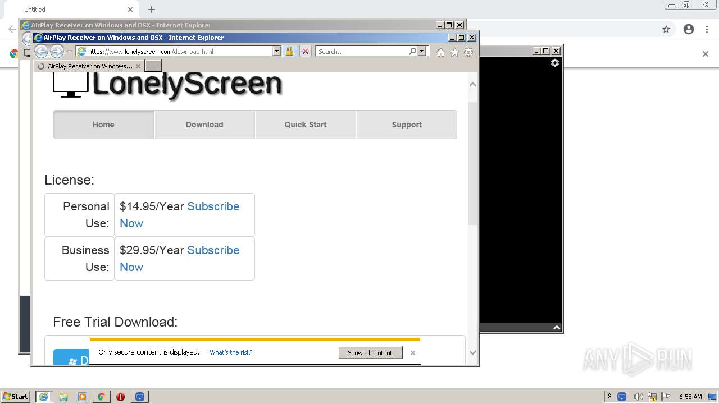719x404 pixels.
Task: Click Internet Explorer in the taskbar
Action: click(x=43, y=397)
